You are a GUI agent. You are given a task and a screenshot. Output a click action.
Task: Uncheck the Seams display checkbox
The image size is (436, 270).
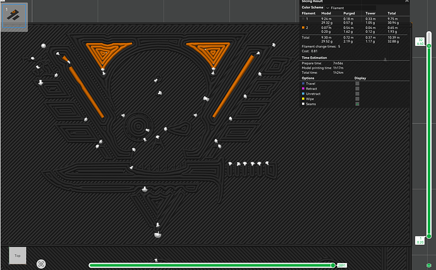click(x=357, y=104)
